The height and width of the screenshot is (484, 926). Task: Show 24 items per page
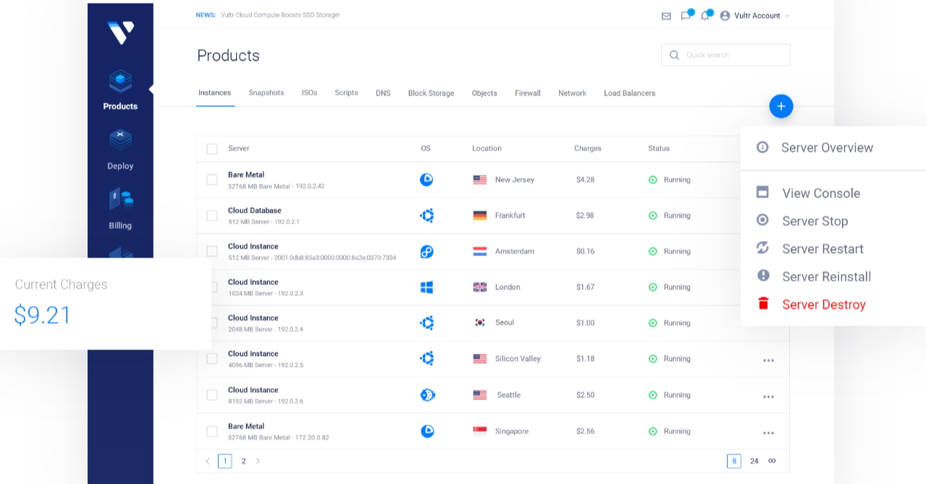(x=754, y=461)
